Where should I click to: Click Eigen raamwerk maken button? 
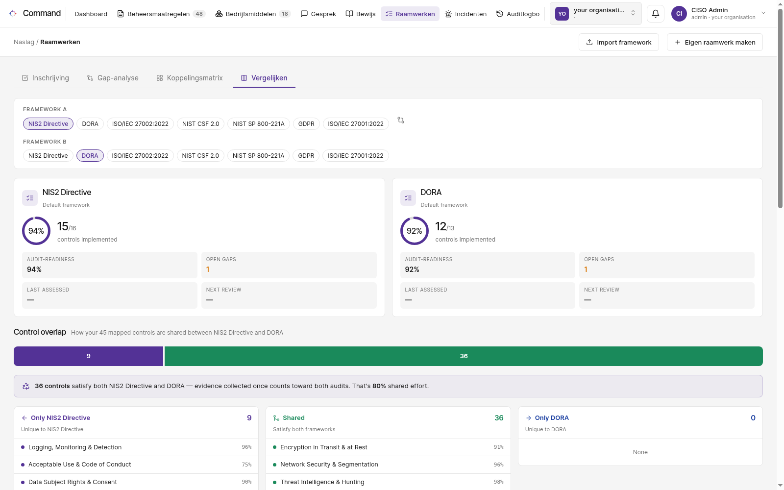coord(715,42)
